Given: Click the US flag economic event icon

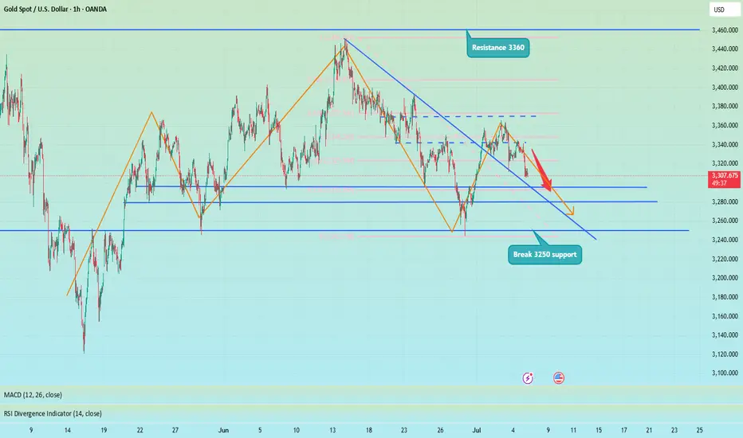Looking at the screenshot, I should click(x=559, y=377).
